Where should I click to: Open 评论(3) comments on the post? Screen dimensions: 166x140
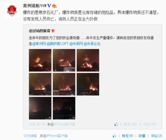[157, 136]
